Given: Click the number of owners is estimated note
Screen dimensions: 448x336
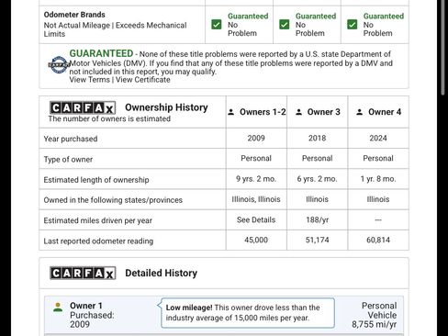Looking at the screenshot, I should click(x=109, y=118).
